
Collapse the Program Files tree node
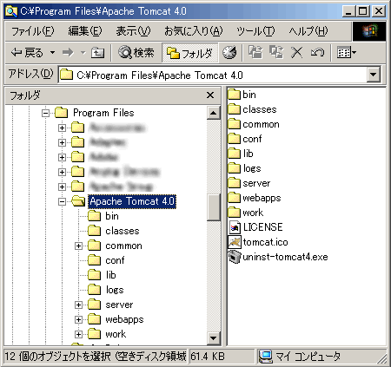coord(45,113)
